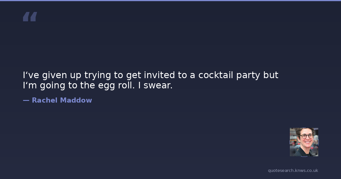Click the glasses in the portrait thumbnail

tap(306, 136)
